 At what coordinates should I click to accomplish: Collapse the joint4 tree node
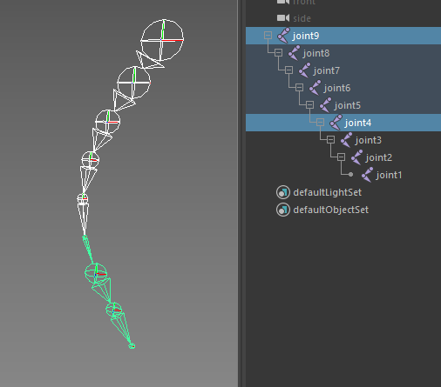320,123
